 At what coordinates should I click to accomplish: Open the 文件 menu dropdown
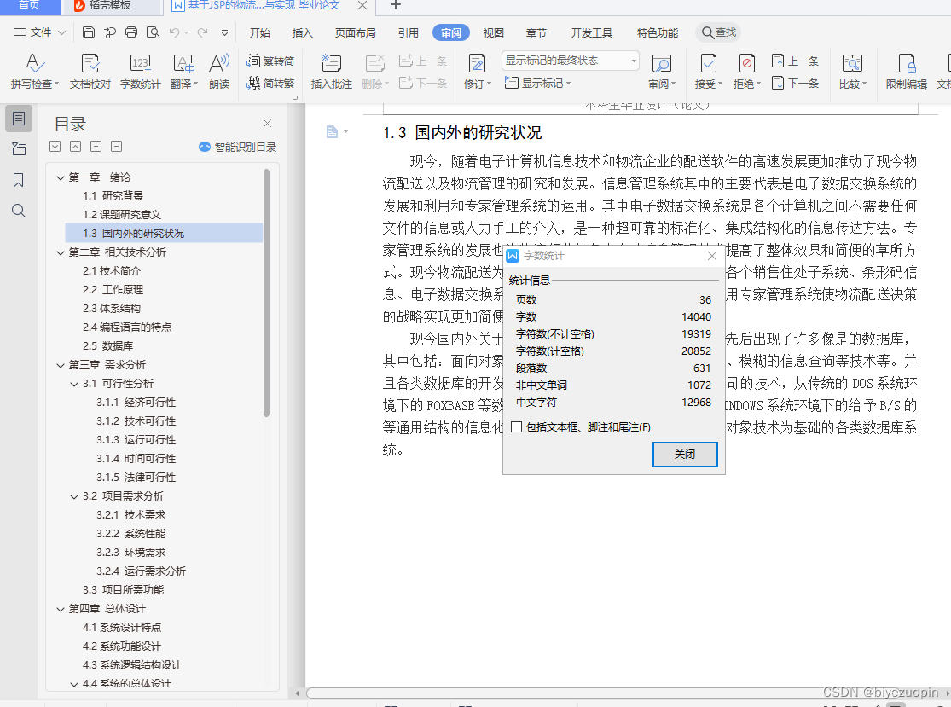(x=39, y=32)
